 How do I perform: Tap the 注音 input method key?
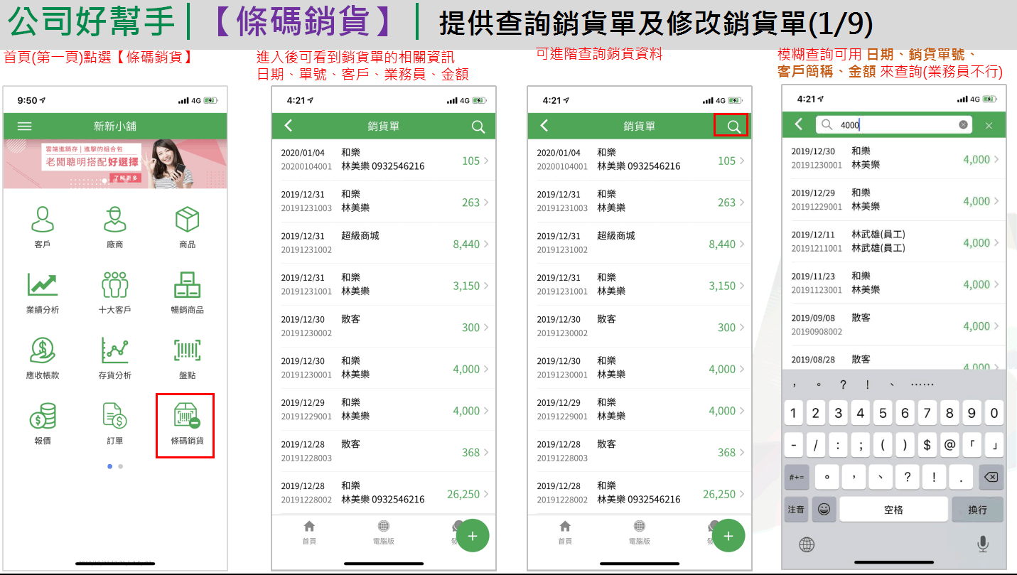click(797, 510)
